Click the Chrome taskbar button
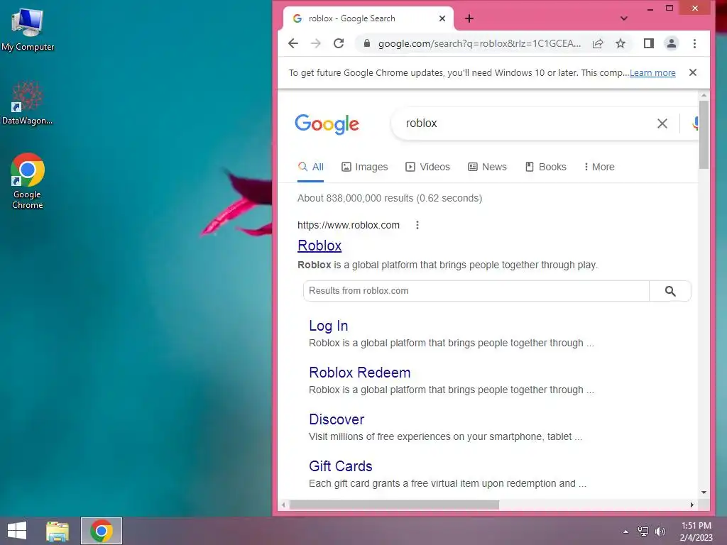This screenshot has width=727, height=545. [x=102, y=531]
